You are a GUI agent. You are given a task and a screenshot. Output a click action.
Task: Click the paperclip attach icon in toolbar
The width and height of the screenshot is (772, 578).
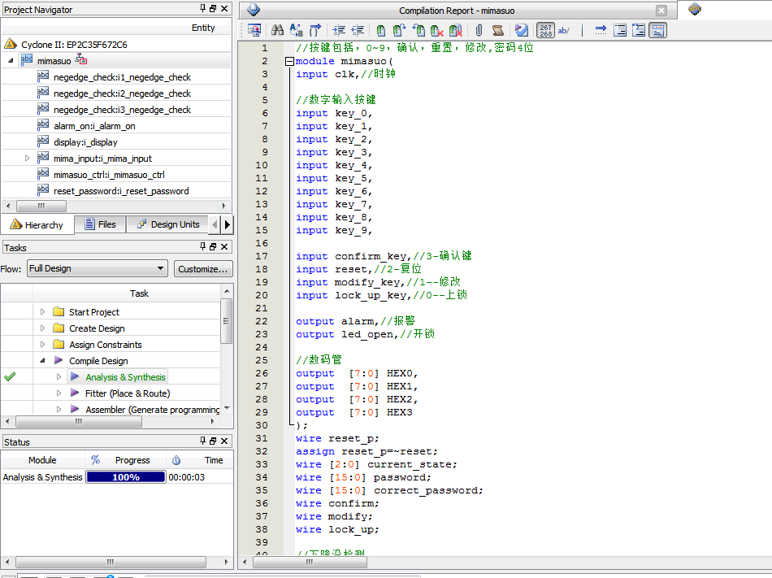pos(479,31)
